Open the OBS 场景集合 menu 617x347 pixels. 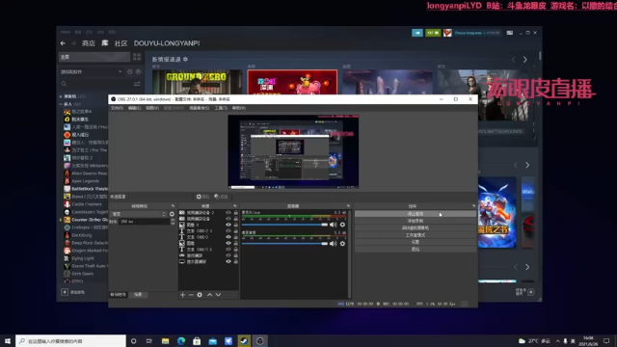pos(200,108)
